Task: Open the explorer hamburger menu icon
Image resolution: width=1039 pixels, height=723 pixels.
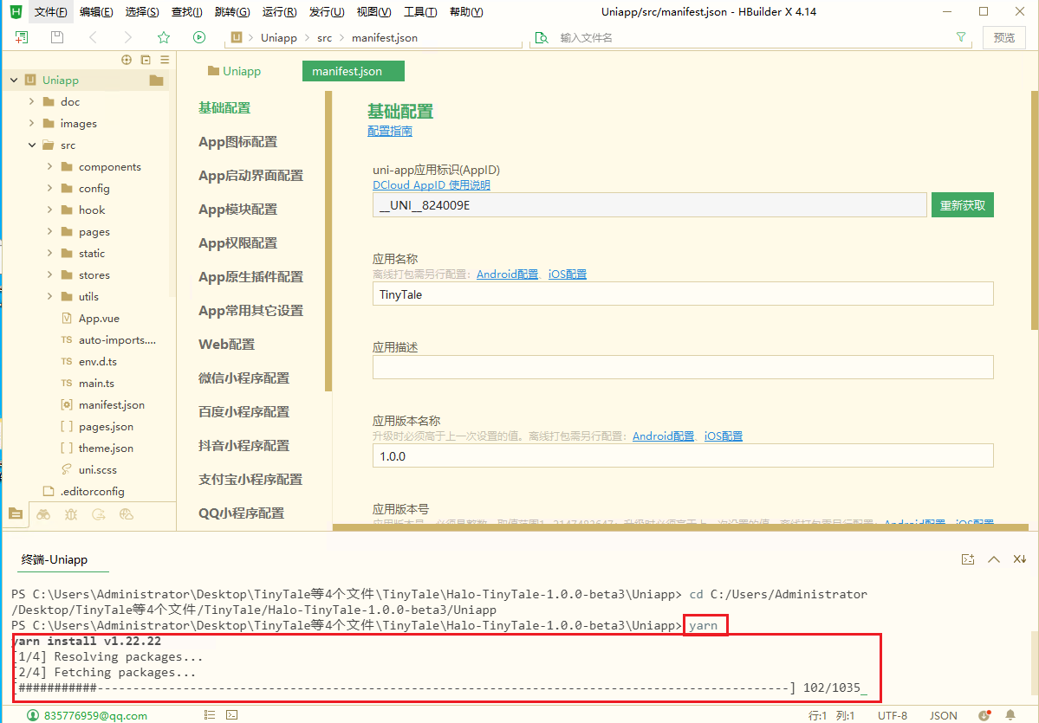Action: click(165, 60)
